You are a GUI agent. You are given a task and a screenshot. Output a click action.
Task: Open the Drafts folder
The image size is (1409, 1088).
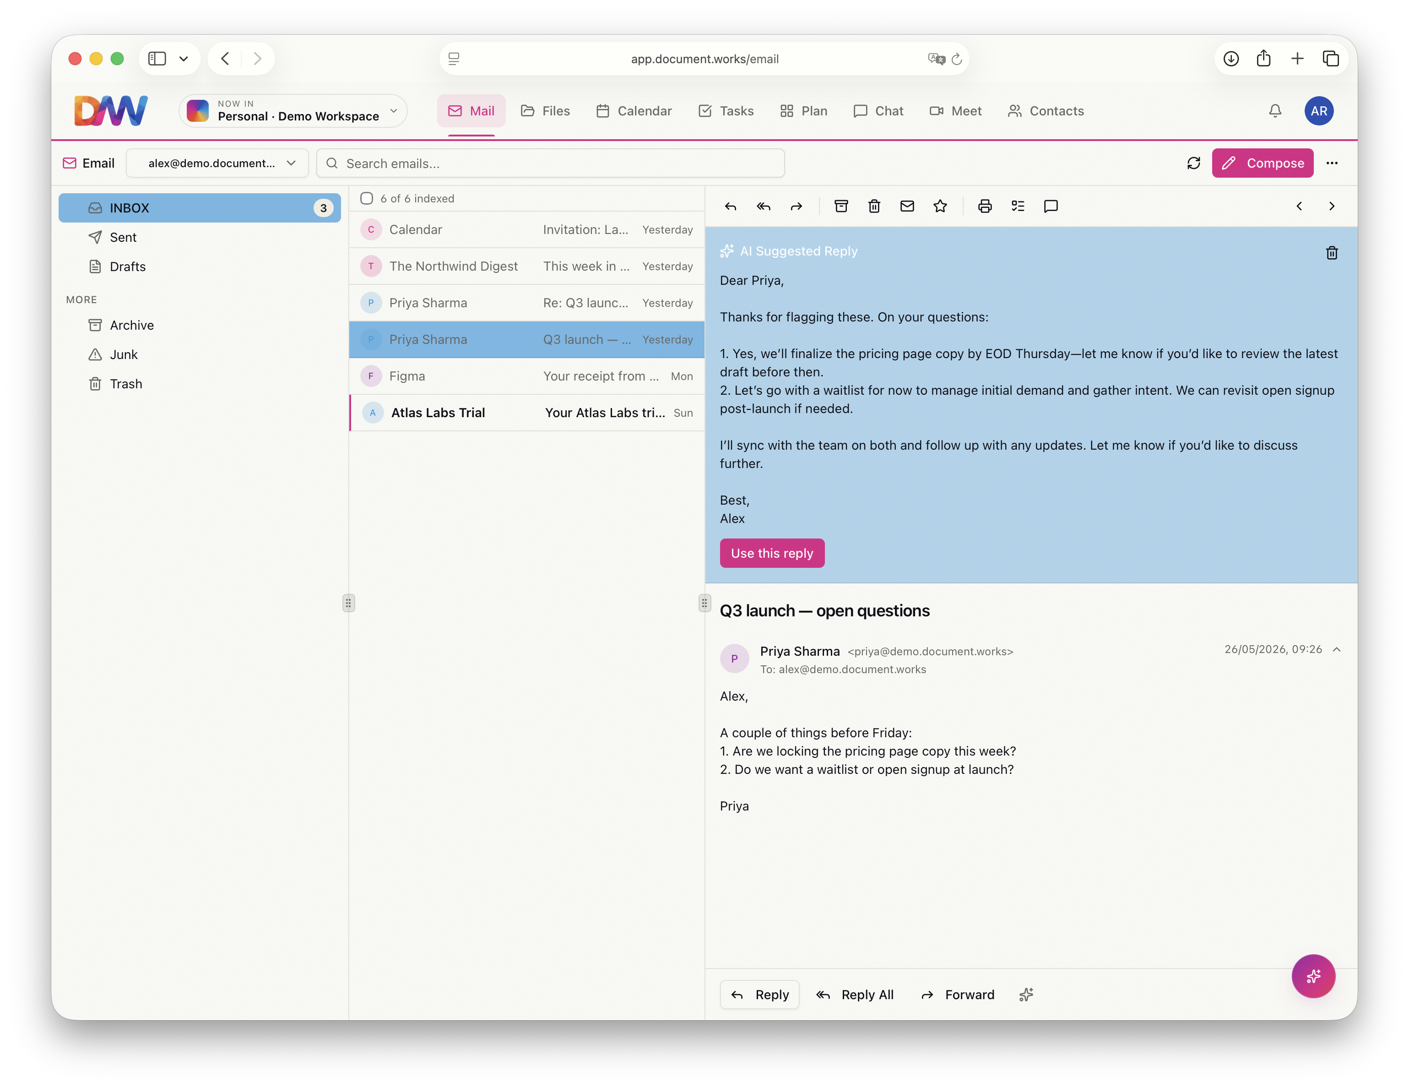pyautogui.click(x=199, y=267)
